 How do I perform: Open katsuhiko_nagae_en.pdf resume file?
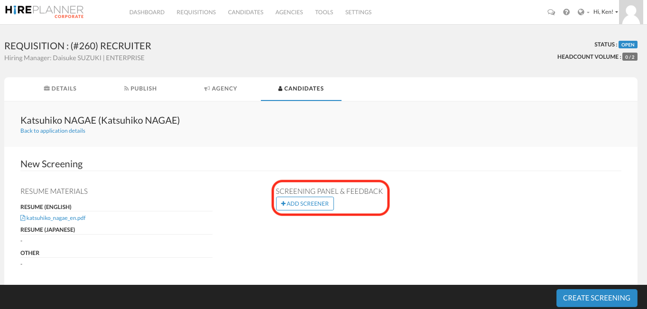coord(55,218)
